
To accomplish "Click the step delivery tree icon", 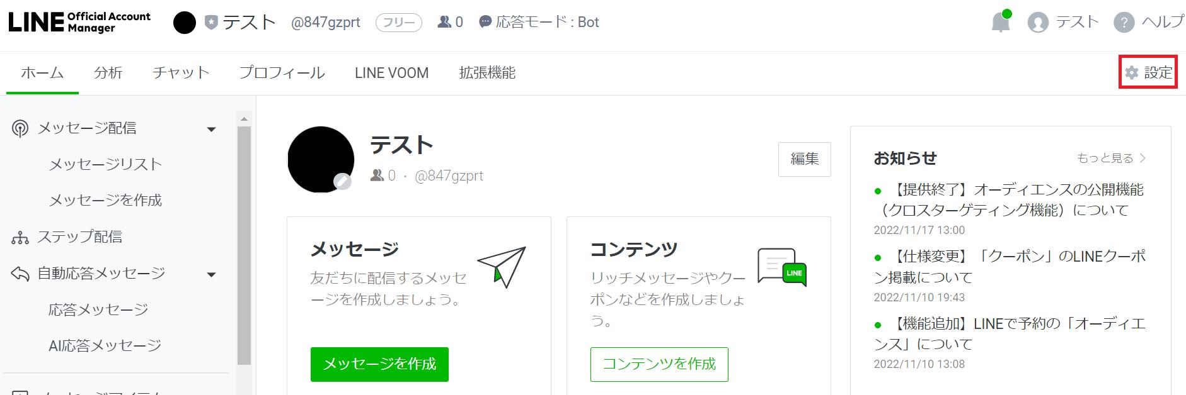I will coord(20,238).
